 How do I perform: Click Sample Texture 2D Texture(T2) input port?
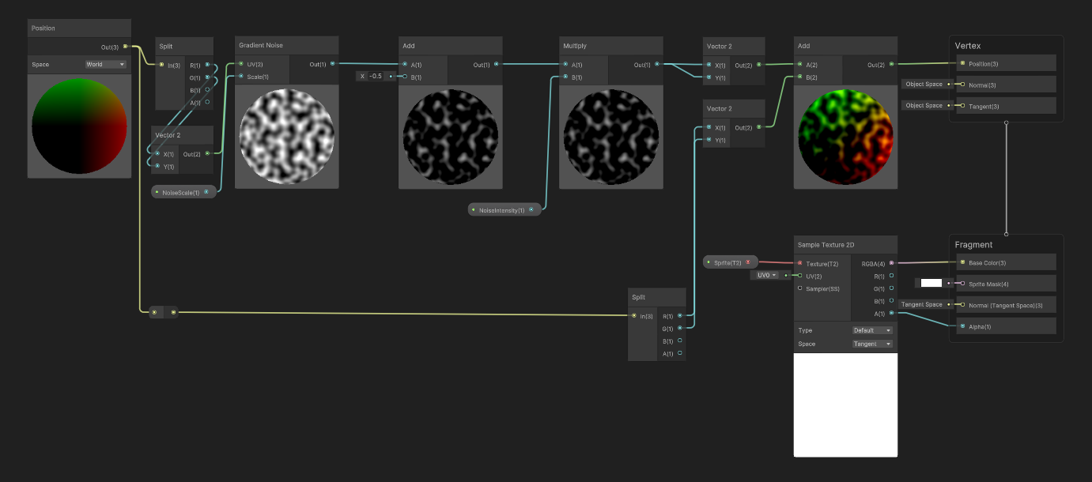(800, 263)
